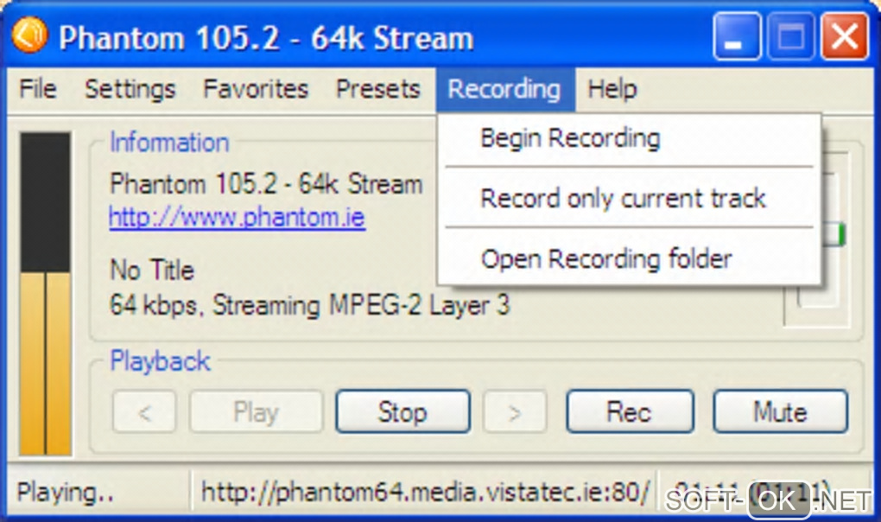Open the Favorites menu
This screenshot has width=881, height=522.
[x=256, y=89]
